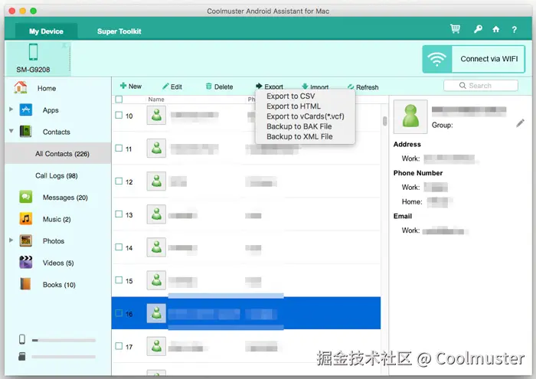
Task: Expand the Apps tree node
Action: tap(11, 109)
